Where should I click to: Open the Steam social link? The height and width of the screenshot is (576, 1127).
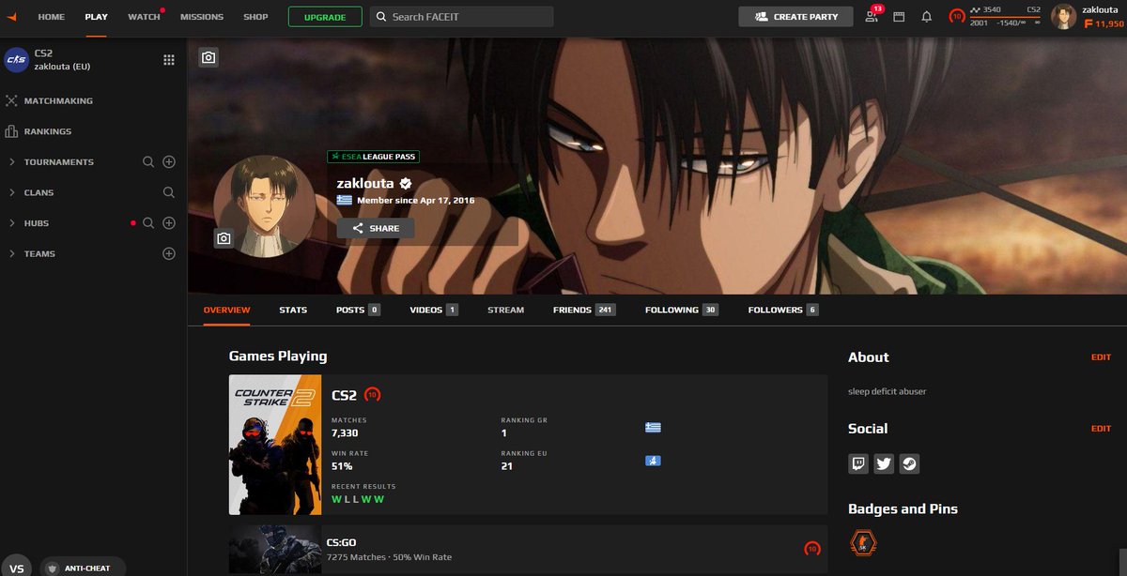909,462
